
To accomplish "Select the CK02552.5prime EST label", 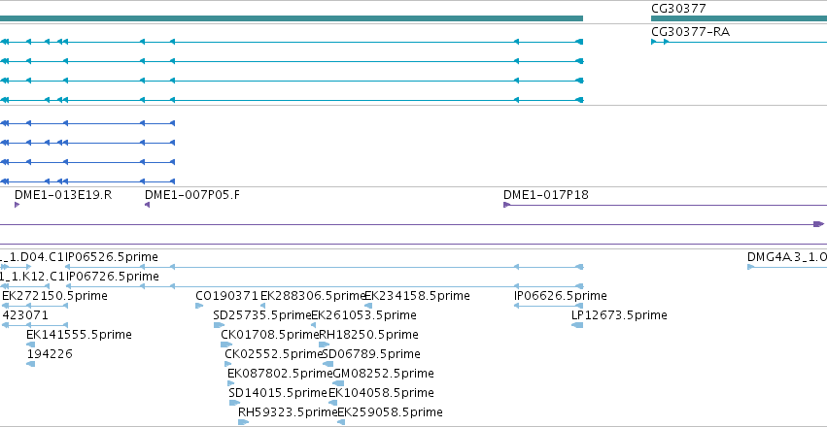I will click(273, 354).
